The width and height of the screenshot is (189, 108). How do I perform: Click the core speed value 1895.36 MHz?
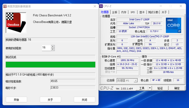[128, 60]
